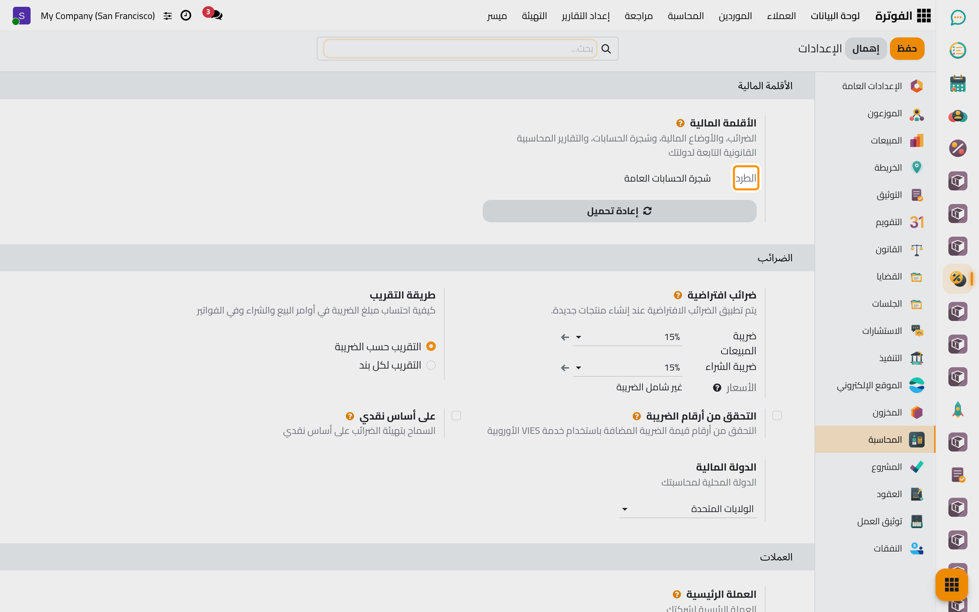Open إعداد التقارير menu
Screen dimensions: 979x612
(x=586, y=16)
